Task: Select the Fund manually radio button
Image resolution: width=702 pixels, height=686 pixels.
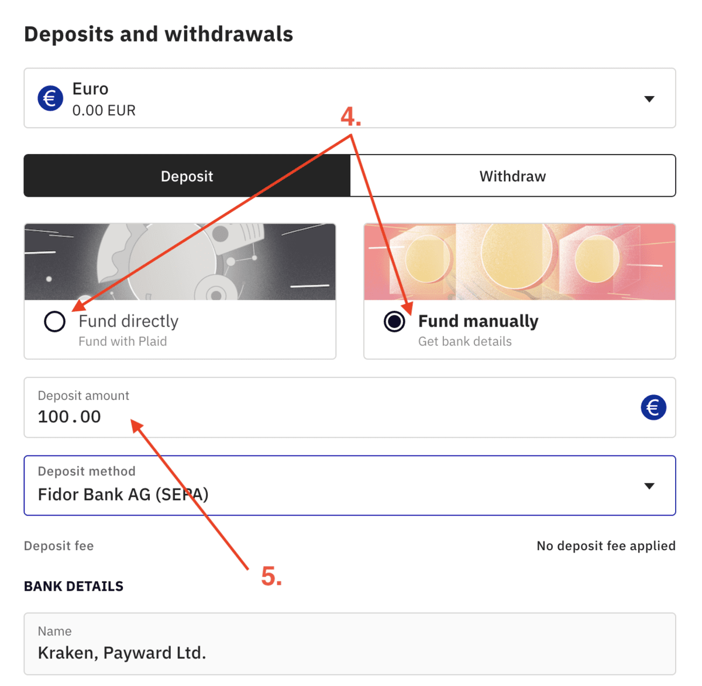Action: point(394,321)
